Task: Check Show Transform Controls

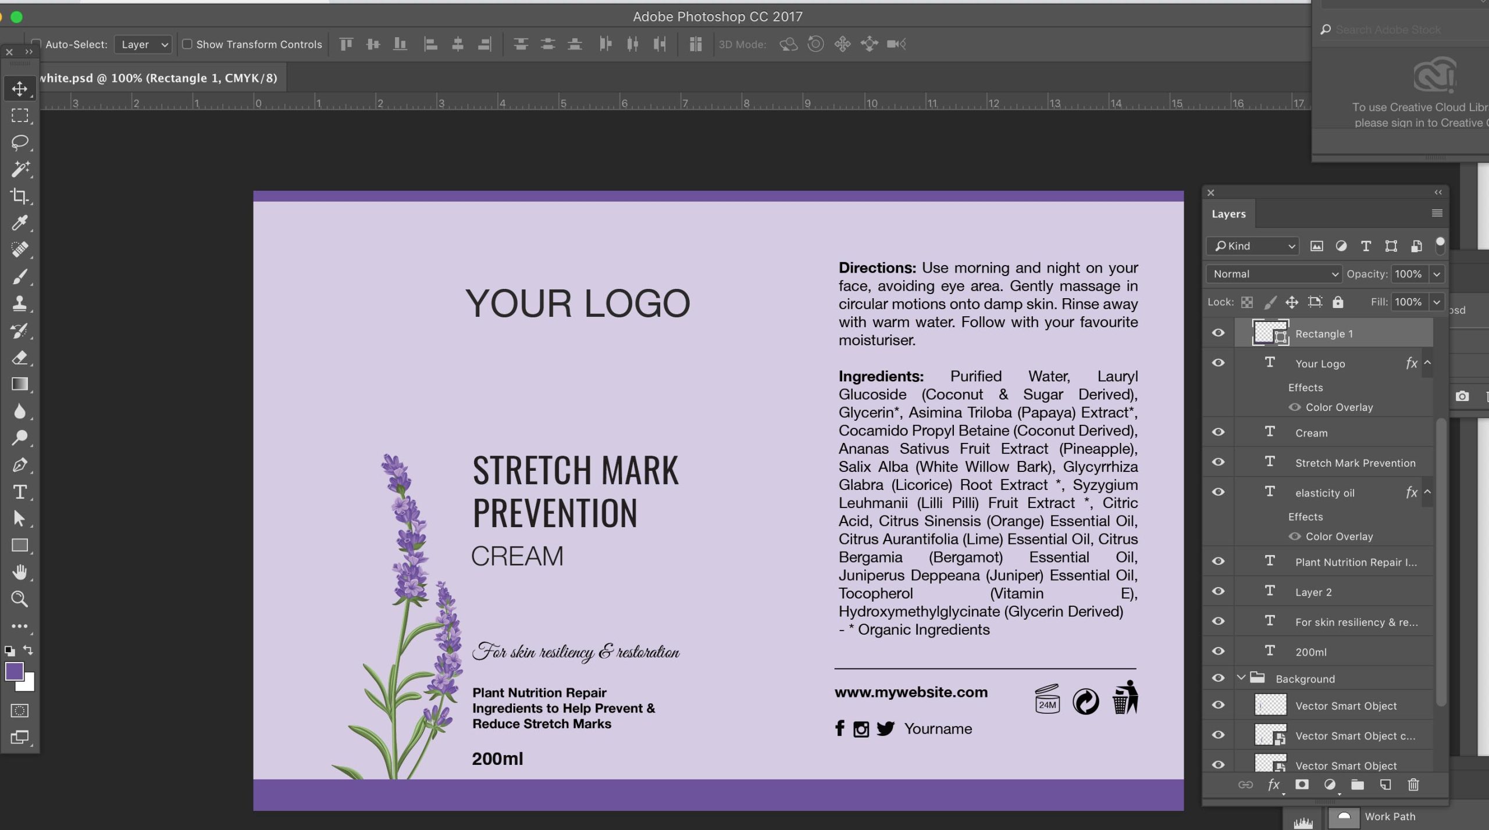Action: coord(187,44)
